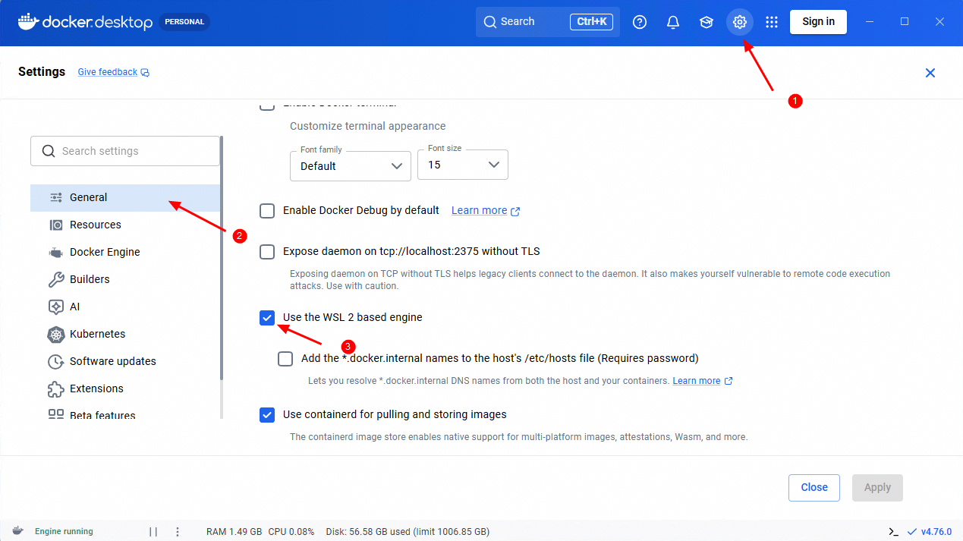Open the terminal icon in status bar
This screenshot has height=541, width=963.
click(x=894, y=531)
